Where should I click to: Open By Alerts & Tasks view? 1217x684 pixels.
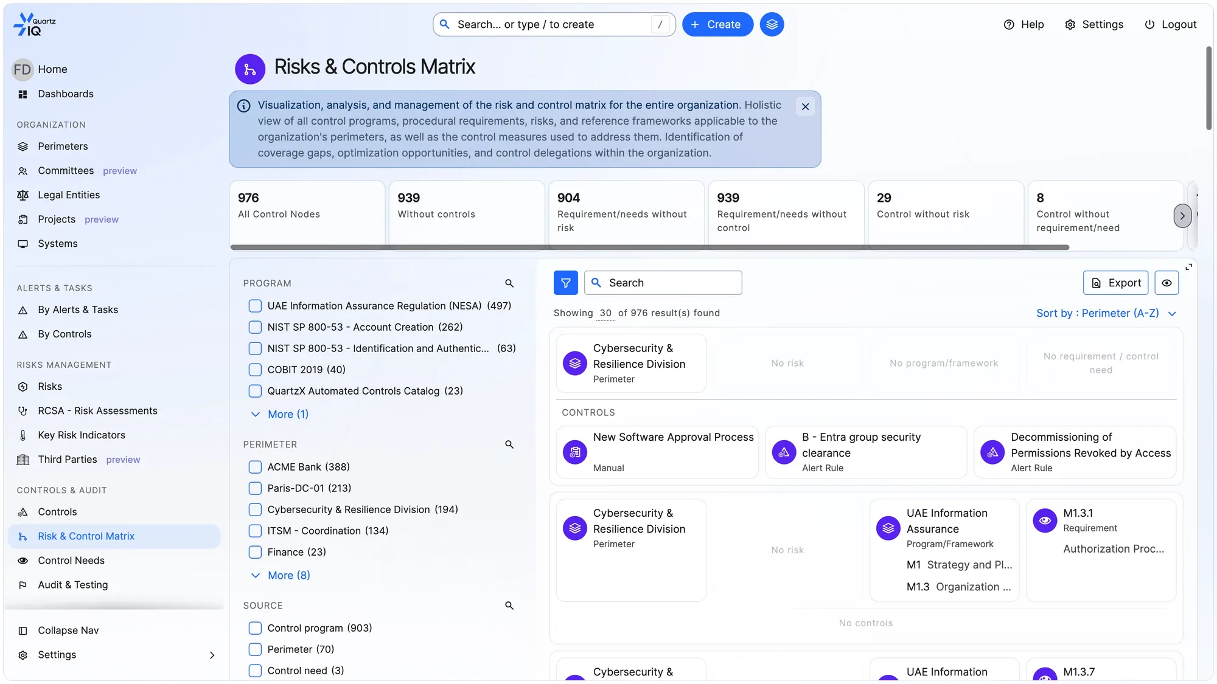click(x=78, y=310)
